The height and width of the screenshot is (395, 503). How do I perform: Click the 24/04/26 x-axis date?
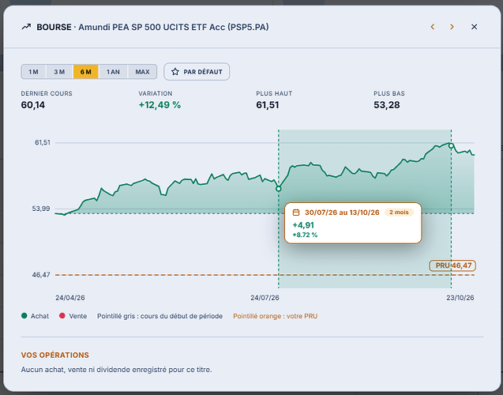coord(70,298)
